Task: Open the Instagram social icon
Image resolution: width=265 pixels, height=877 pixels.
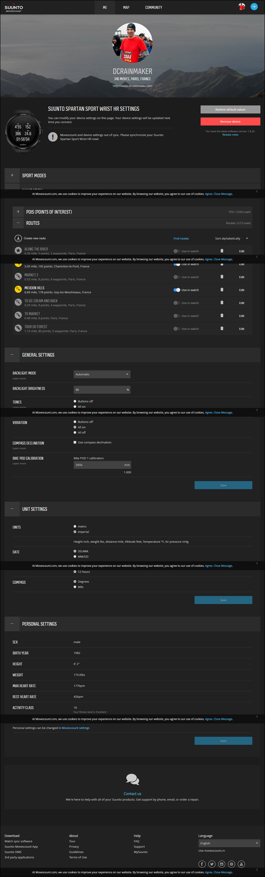Action: click(222, 864)
